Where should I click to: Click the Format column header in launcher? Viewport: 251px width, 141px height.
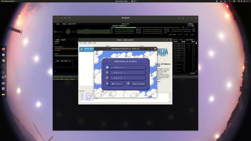pyautogui.click(x=141, y=46)
